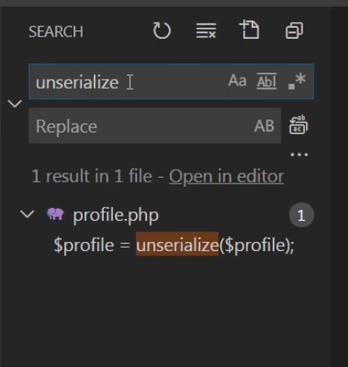Toggle Preserve Case AB option
Screen dimensions: 348x367
click(264, 126)
